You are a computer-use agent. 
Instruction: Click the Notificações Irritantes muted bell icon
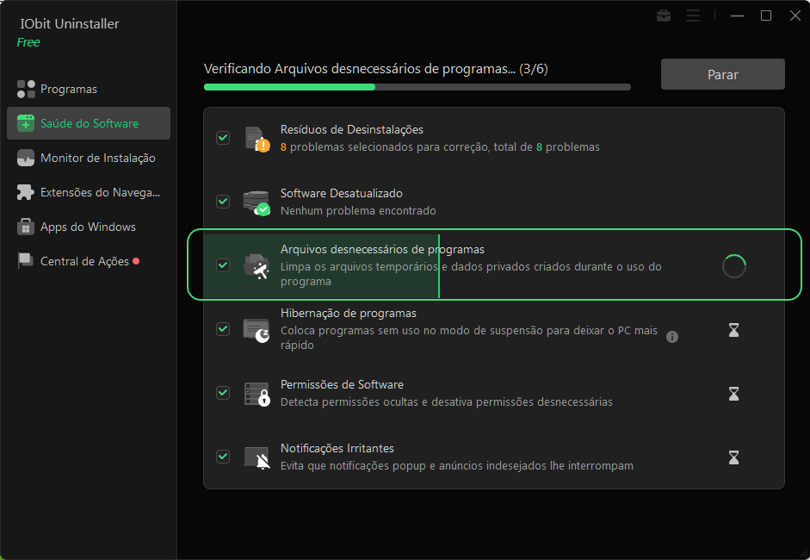point(257,457)
